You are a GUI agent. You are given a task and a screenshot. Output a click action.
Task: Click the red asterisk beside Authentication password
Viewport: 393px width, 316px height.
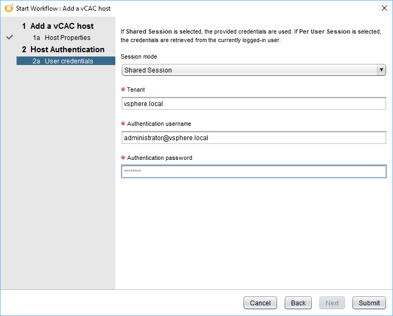[x=123, y=158]
